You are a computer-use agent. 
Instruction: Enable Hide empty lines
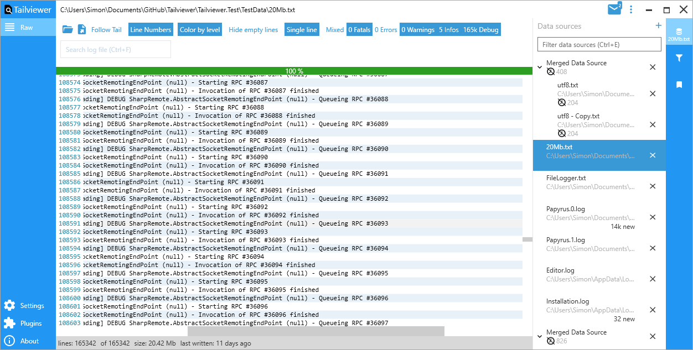click(x=253, y=29)
